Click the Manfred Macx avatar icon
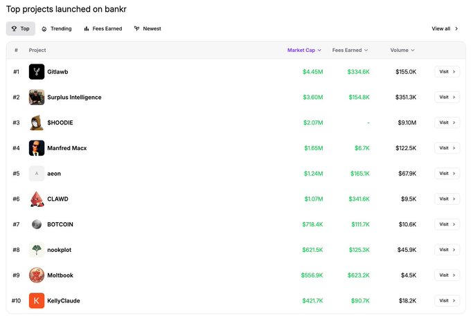This screenshot has height=319, width=471. 37,148
